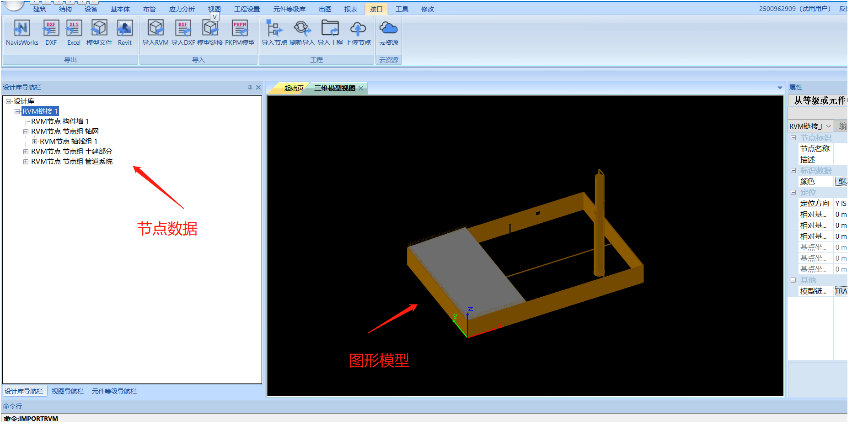Expand the RVM节点 轴线组 1 node

click(x=34, y=142)
